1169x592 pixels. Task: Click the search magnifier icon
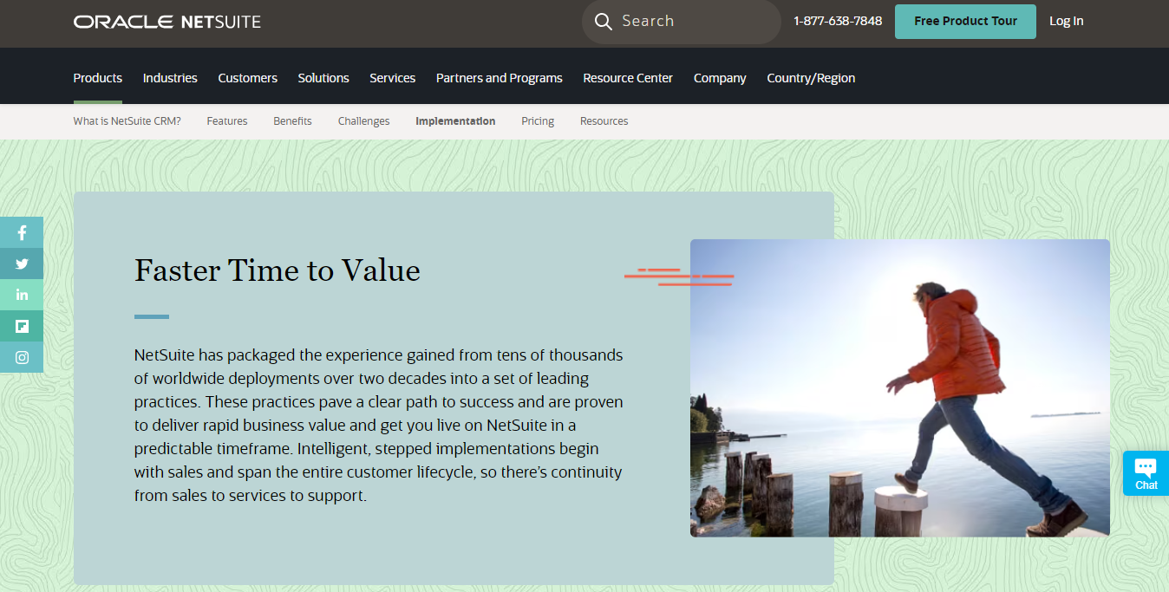click(604, 22)
